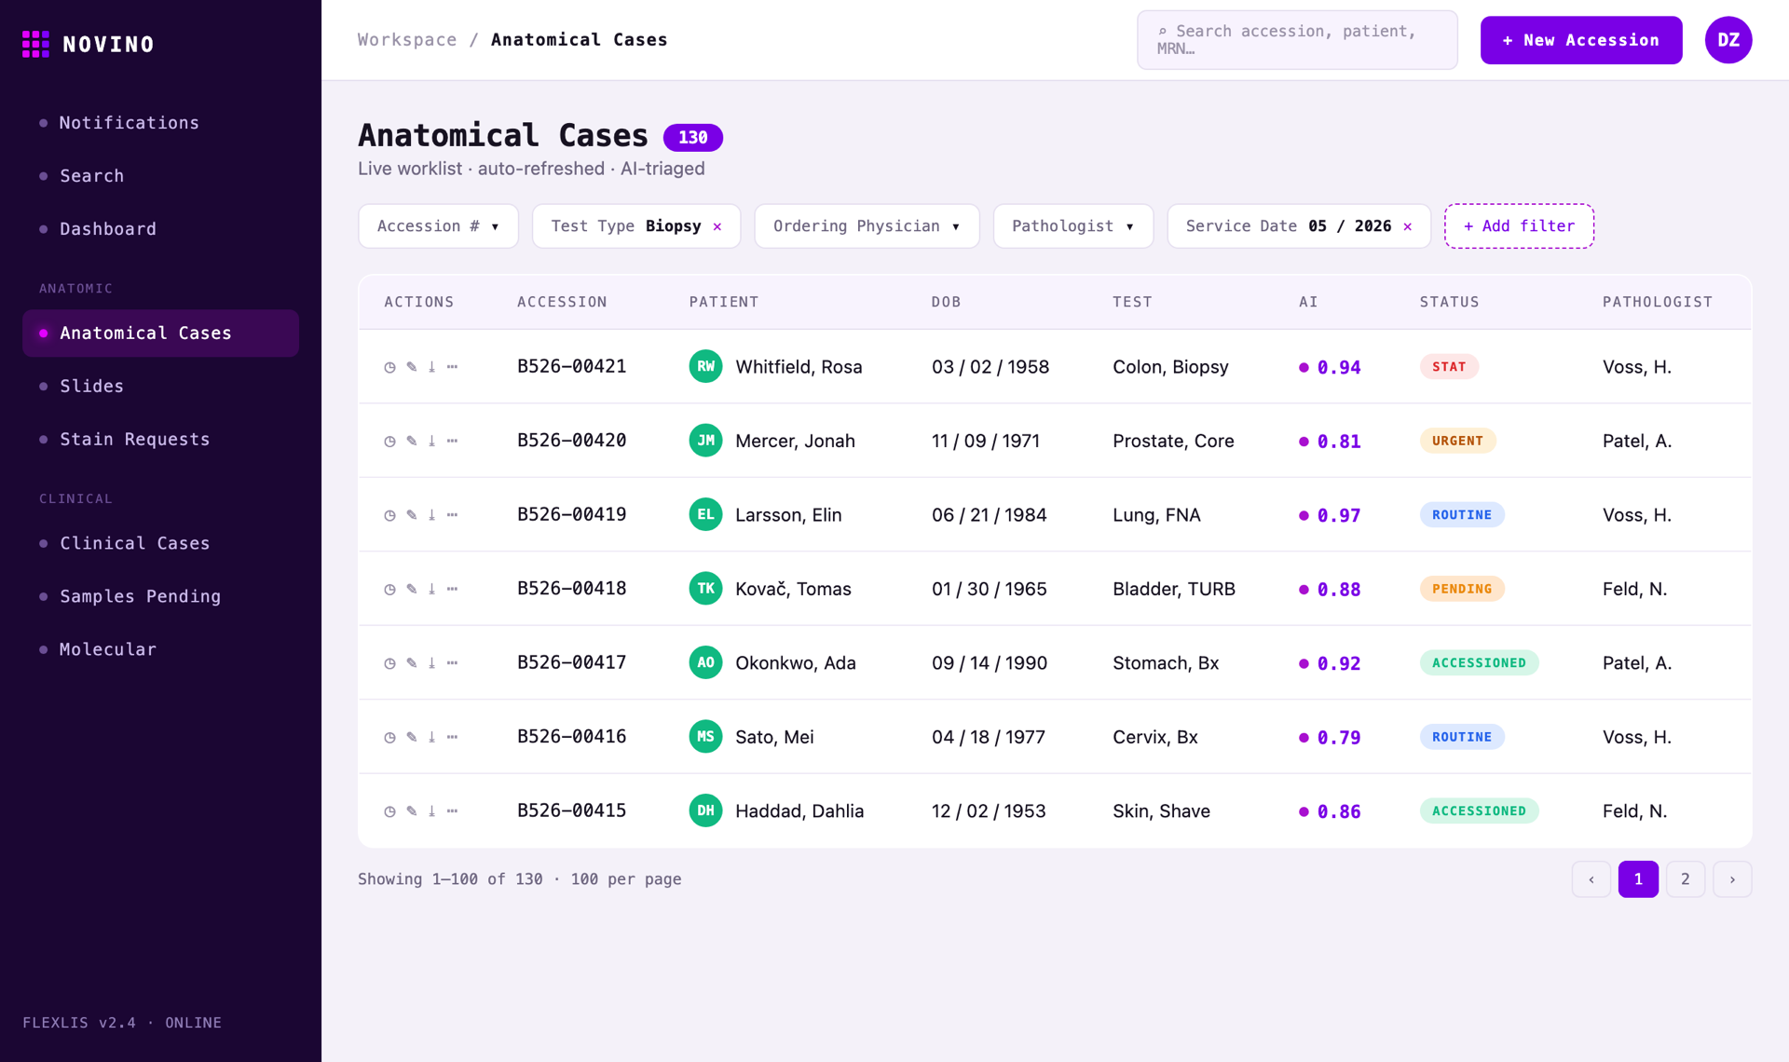
Task: Click the + New Accession button
Action: click(1581, 40)
